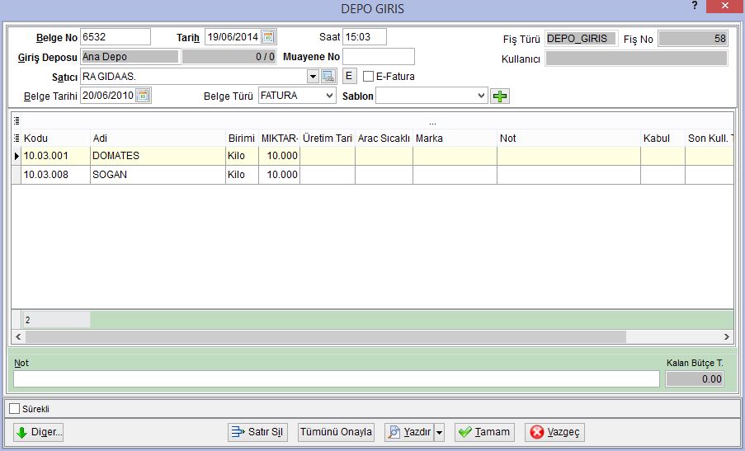Screen dimensions: 745x451
Task: Expand the Sablon combo box
Action: (481, 96)
